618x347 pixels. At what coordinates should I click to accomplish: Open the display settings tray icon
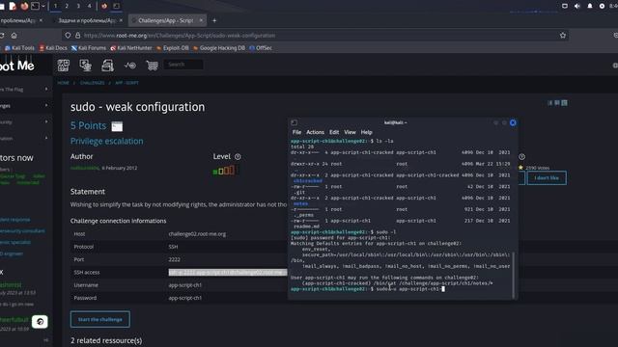pos(565,6)
